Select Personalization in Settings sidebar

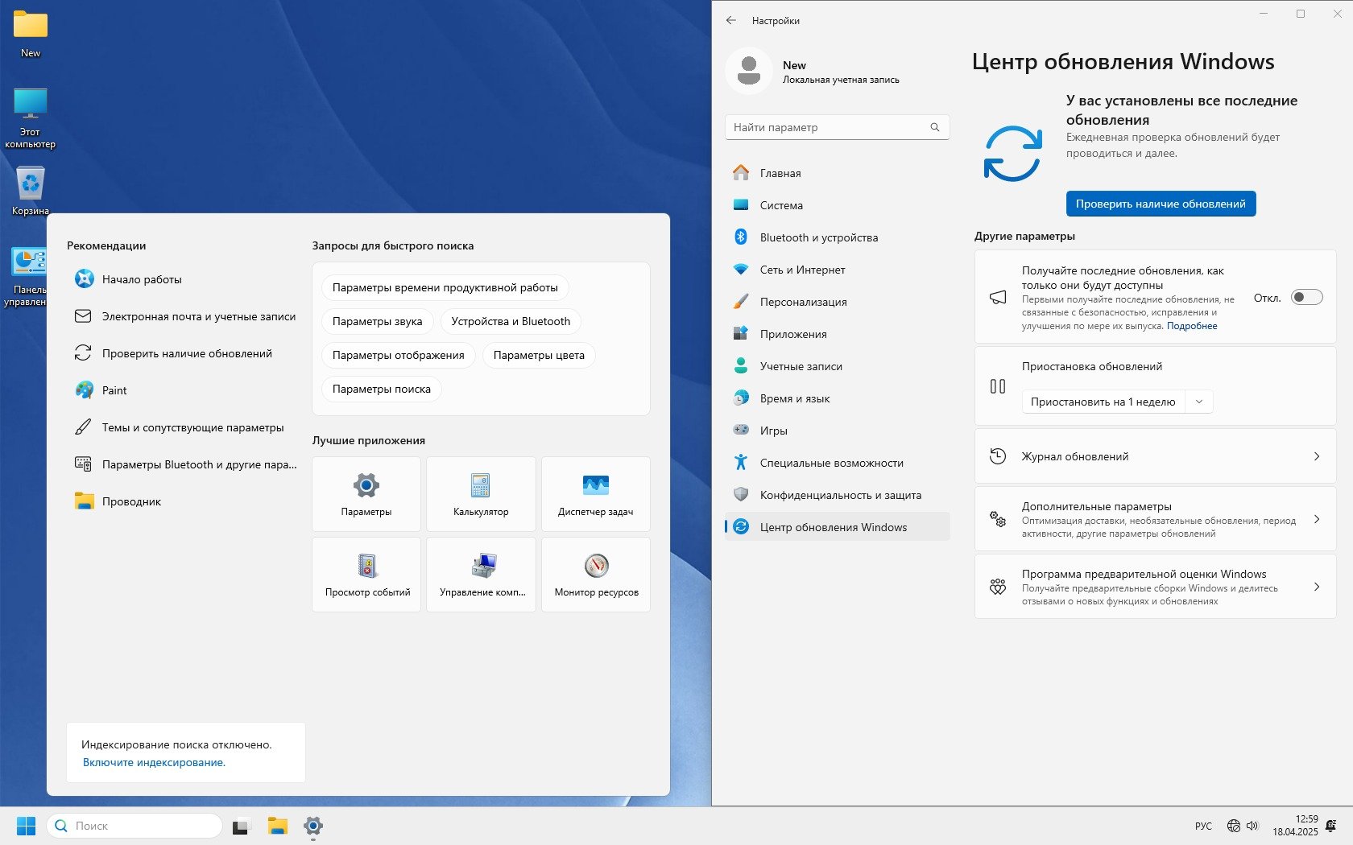click(803, 302)
